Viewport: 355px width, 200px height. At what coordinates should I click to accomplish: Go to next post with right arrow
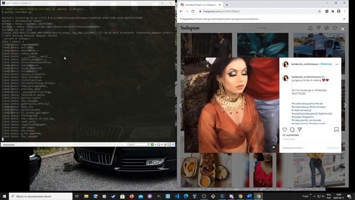[345, 105]
